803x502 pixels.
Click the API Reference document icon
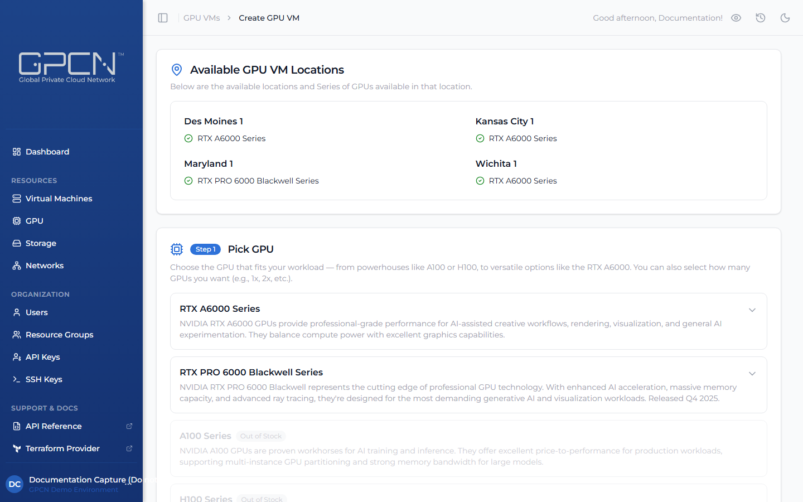pos(17,426)
